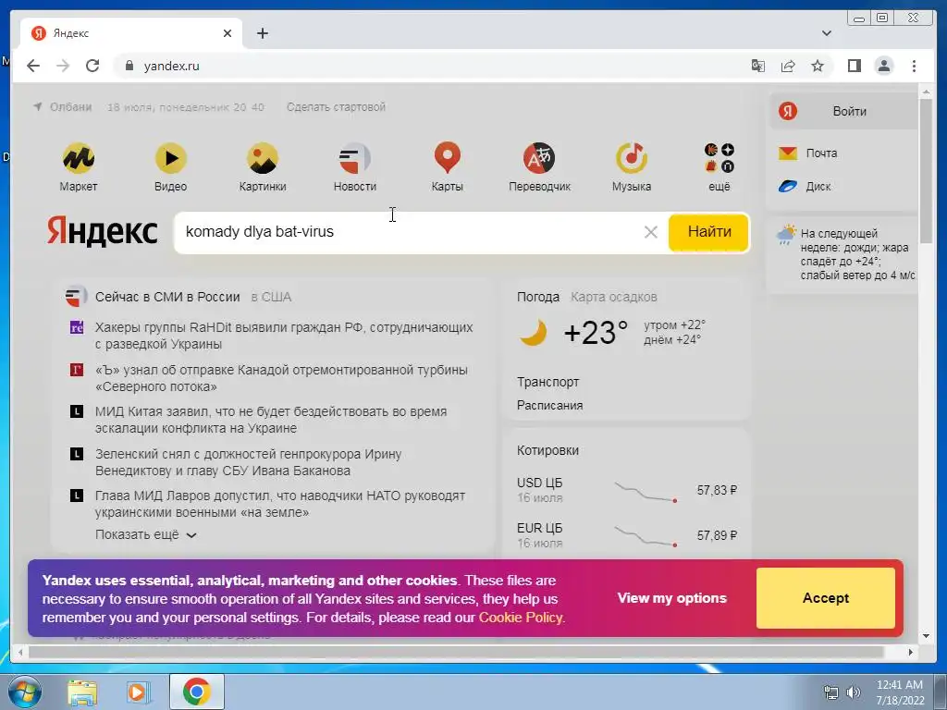Click the Chrome taskbar icon

(x=196, y=692)
